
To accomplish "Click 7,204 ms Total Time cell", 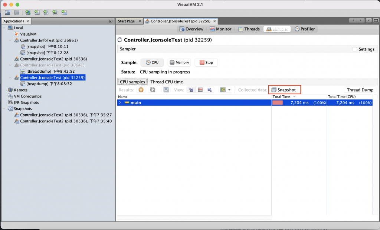I will pyautogui.click(x=299, y=103).
